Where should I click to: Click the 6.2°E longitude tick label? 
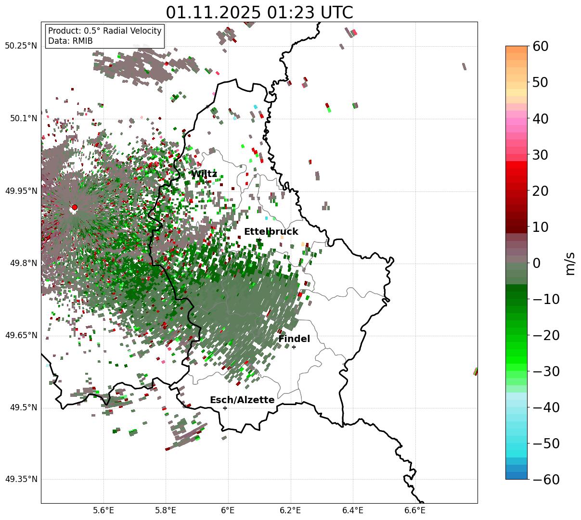pyautogui.click(x=291, y=510)
